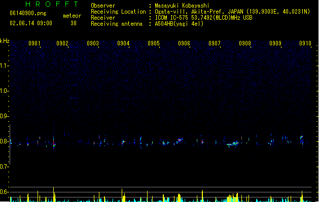Click the 0.8 frequency axis label
The height and width of the screenshot is (202, 319).
4,141
